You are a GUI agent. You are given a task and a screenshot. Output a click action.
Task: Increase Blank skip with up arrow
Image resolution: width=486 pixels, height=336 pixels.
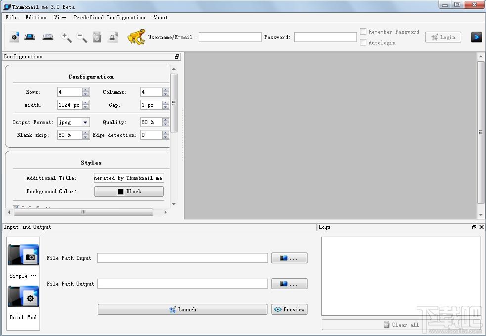86,133
